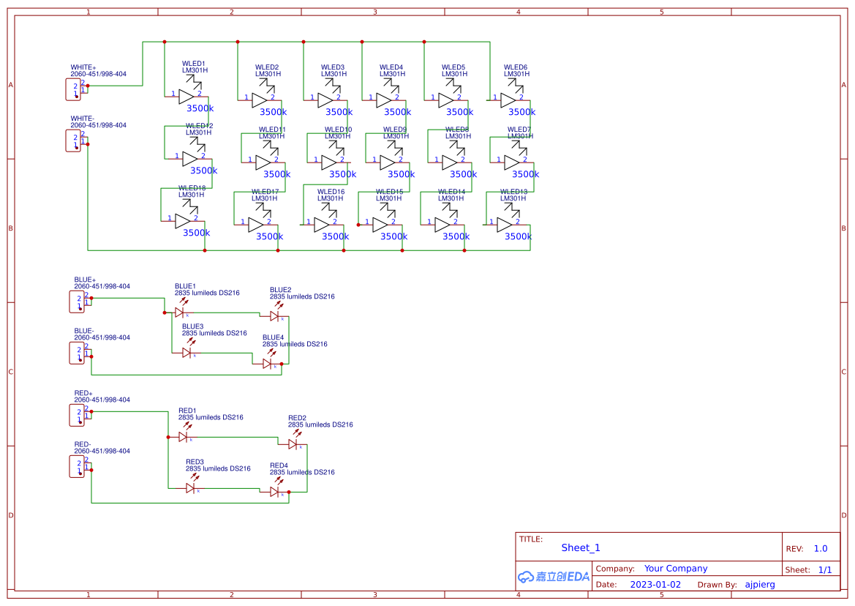Select the BLUE+ connector symbol

(x=78, y=302)
